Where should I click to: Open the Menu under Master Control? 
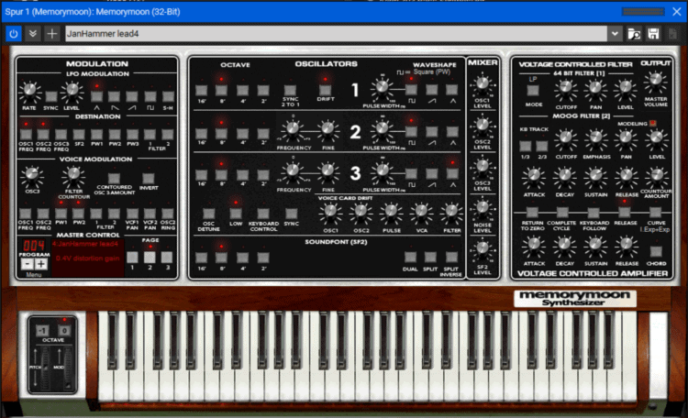pos(34,275)
